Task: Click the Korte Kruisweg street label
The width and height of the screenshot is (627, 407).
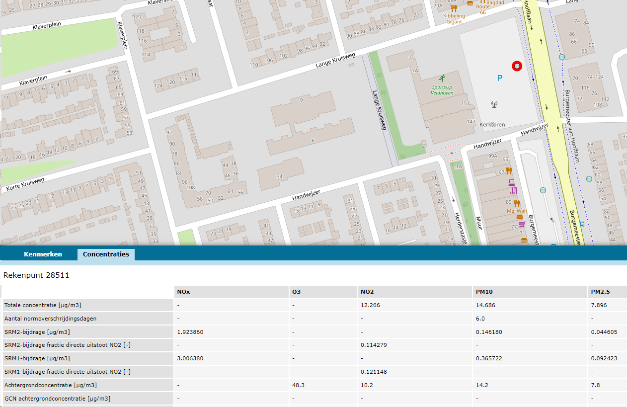Action: point(25,184)
